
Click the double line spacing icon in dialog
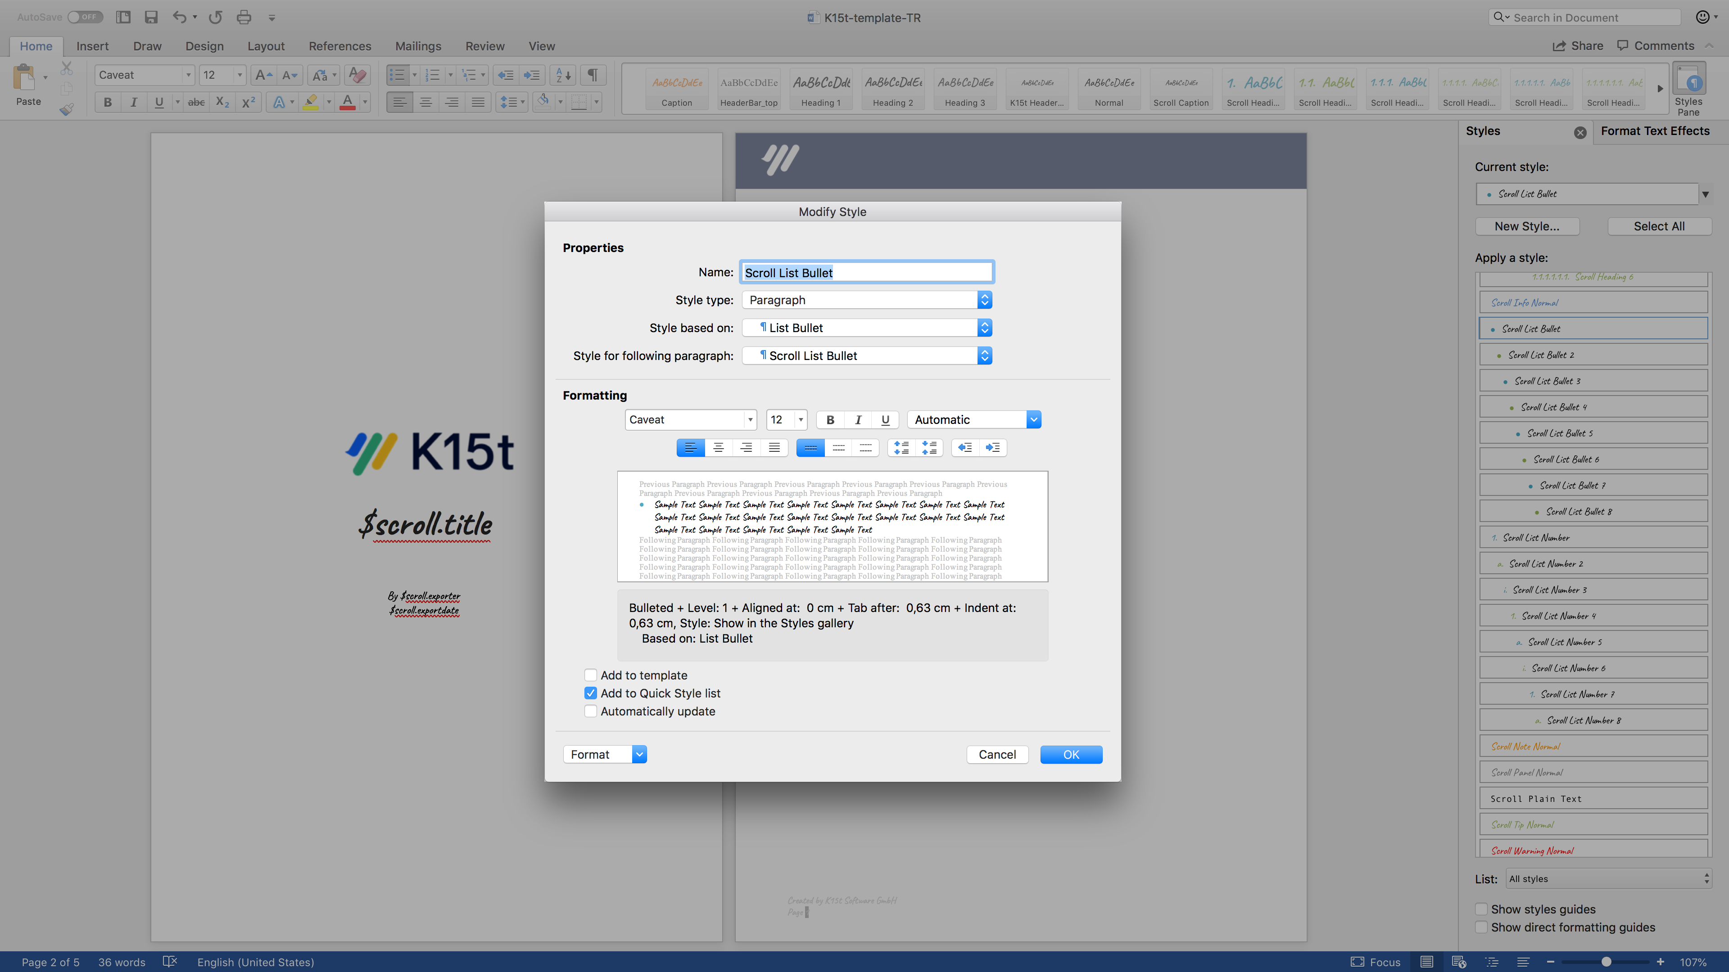pos(866,447)
